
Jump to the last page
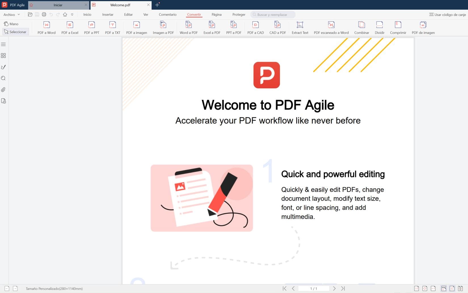point(343,288)
